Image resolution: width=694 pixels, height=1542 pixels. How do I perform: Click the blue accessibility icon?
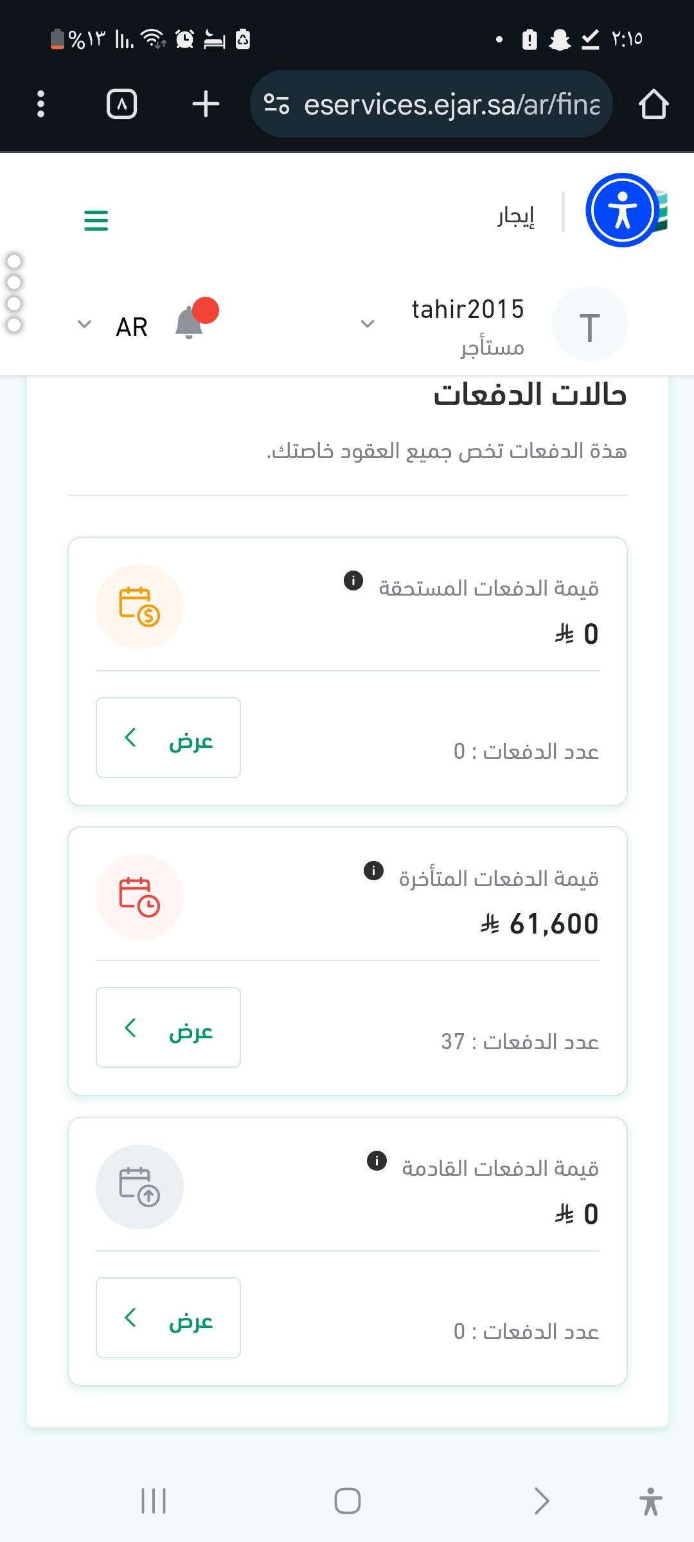click(622, 210)
